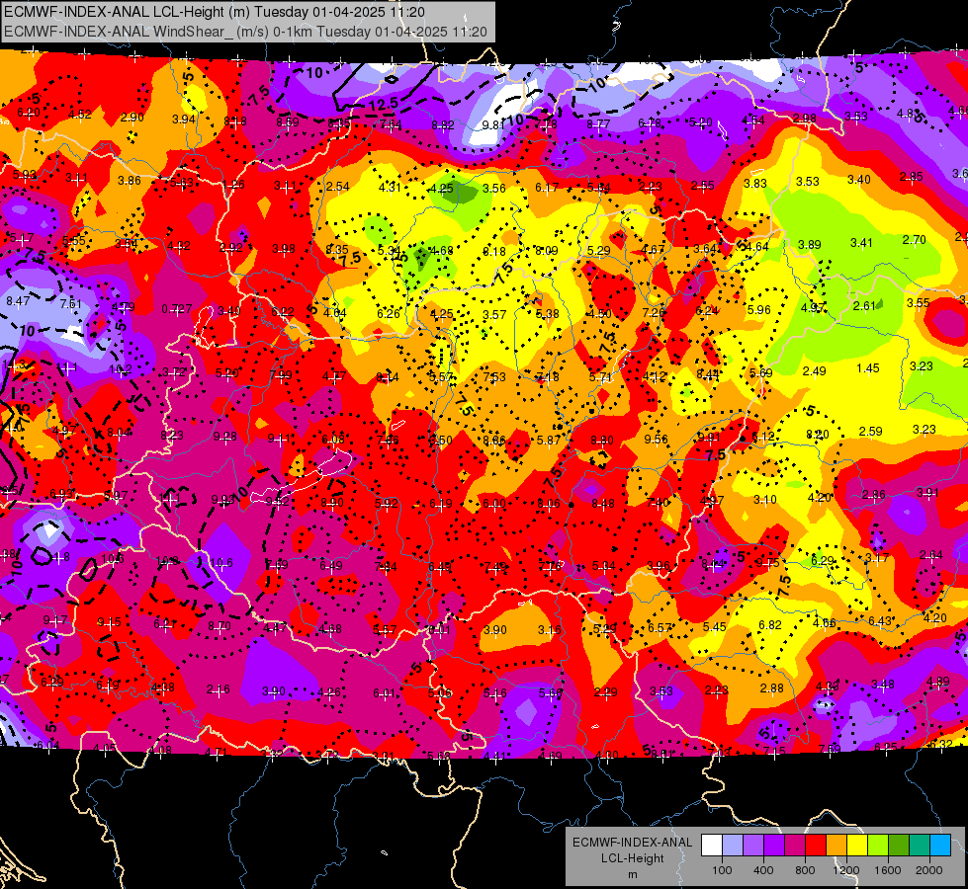Click the 7.53 grid value
The image size is (968, 889).
494,377
